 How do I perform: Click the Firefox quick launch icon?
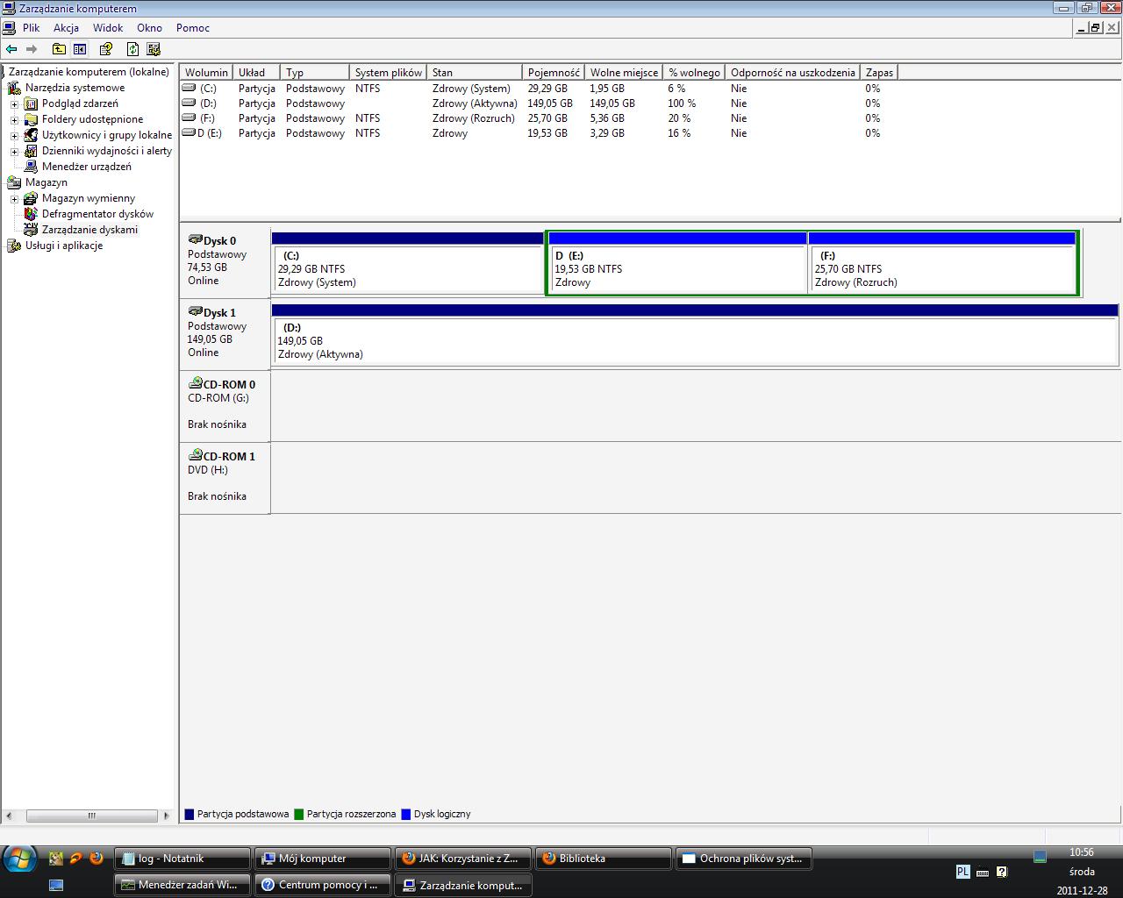coord(97,859)
